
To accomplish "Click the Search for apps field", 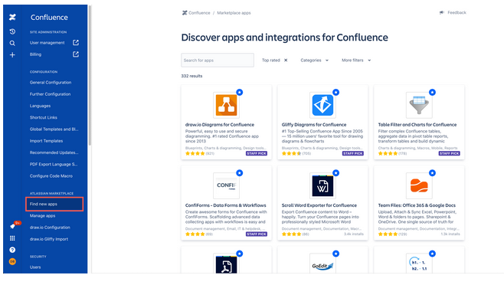I will click(218, 61).
